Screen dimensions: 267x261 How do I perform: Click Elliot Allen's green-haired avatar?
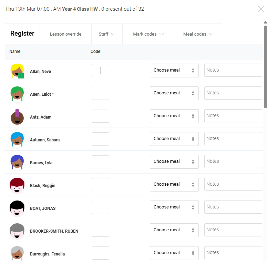tap(17, 94)
